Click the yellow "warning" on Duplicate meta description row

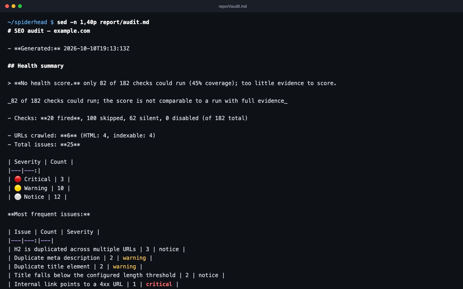(134, 258)
